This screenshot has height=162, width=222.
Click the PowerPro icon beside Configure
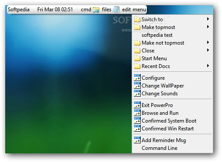137,78
